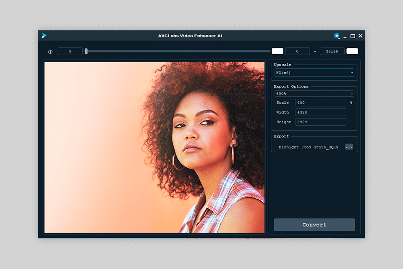Viewport: 403px width, 269px height.
Task: Click the current frame field showing 0
Action: tap(70, 51)
